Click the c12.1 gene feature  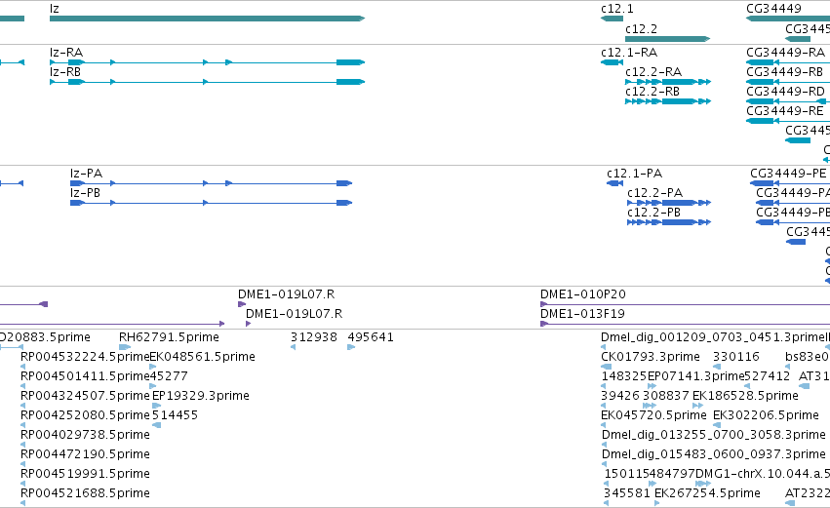612,19
